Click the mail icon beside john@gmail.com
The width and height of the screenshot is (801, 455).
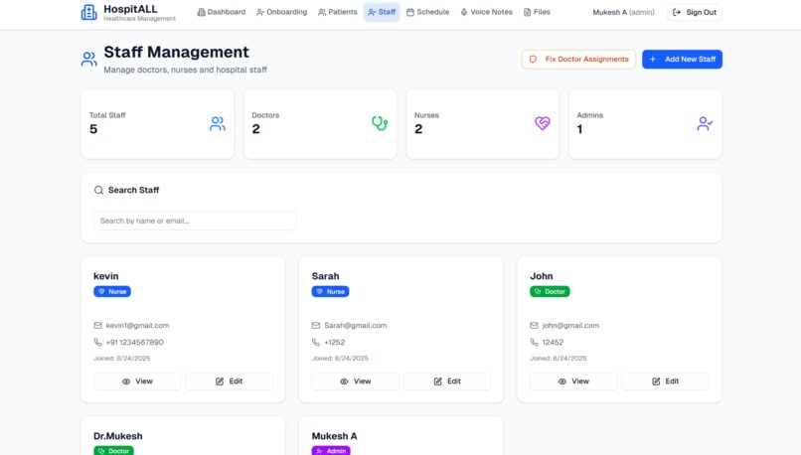pyautogui.click(x=534, y=325)
